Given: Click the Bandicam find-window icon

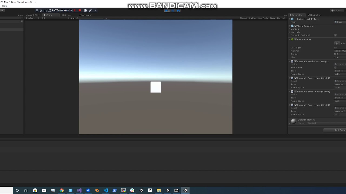Looking at the screenshot, I should pos(45,11).
